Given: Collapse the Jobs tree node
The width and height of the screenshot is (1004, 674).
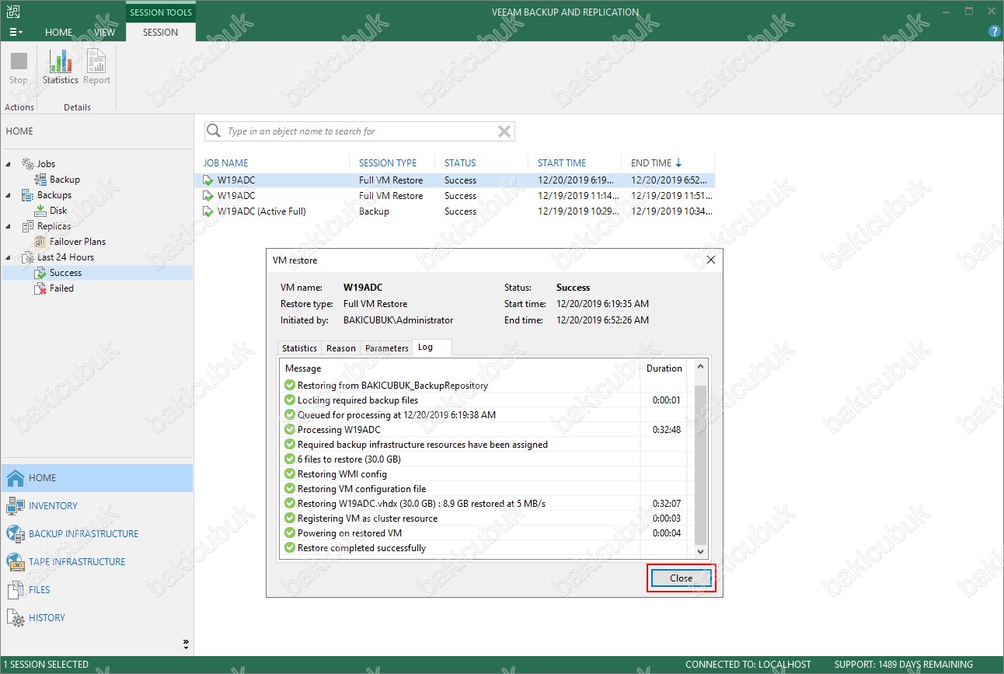Looking at the screenshot, I should click(x=9, y=164).
